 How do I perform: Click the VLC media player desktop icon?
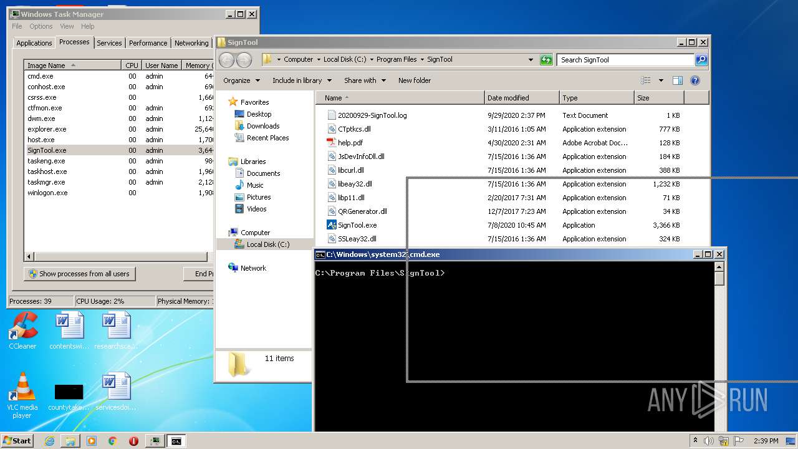click(x=22, y=395)
